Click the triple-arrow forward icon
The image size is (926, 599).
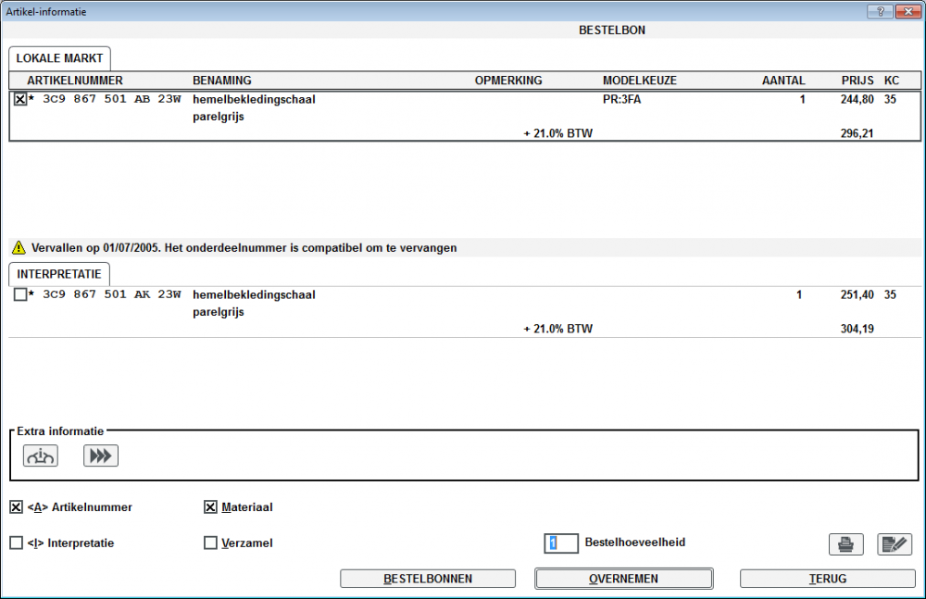[101, 455]
